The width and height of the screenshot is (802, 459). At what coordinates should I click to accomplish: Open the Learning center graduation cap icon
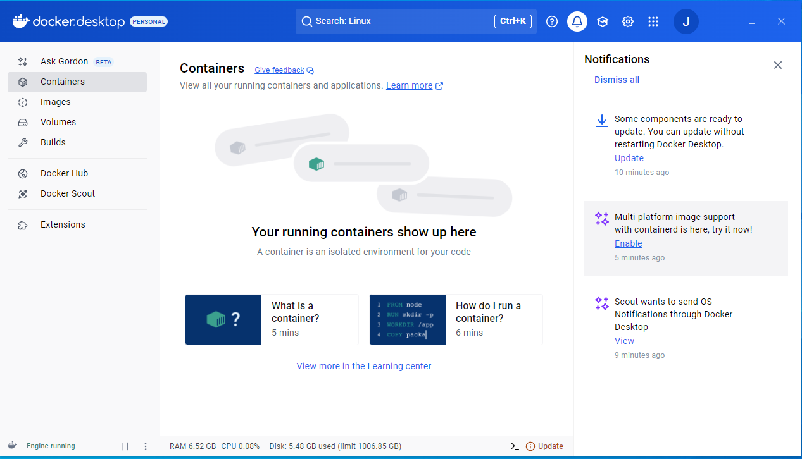[603, 21]
